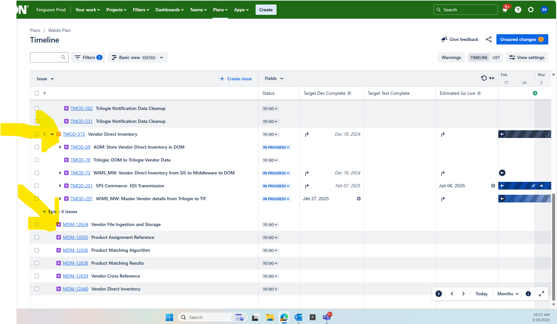Click the Create issue button
Image resolution: width=557 pixels, height=324 pixels.
tap(236, 78)
